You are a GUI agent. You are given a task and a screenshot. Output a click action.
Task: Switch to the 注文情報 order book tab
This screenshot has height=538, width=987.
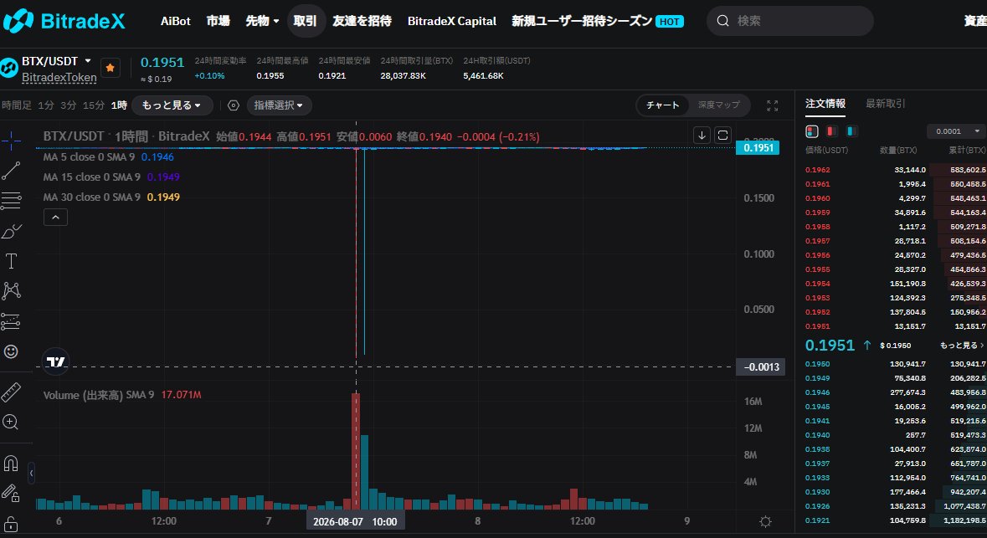click(825, 104)
